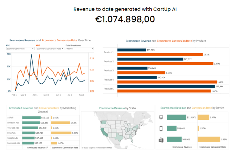The height and width of the screenshot is (164, 237).
Task: Click the Windows store device icon
Action: pyautogui.click(x=161, y=140)
